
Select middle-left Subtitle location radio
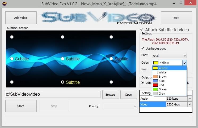12,59
